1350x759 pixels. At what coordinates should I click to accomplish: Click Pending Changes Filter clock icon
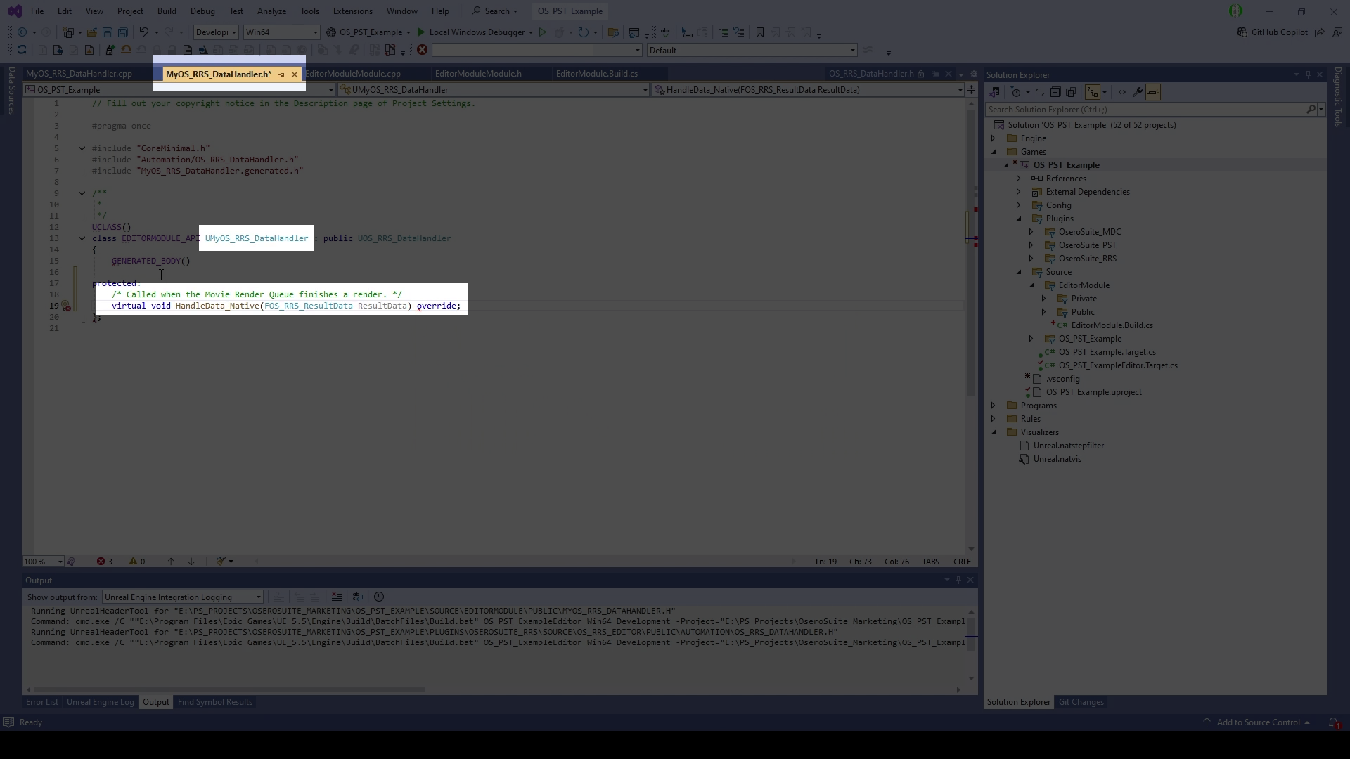click(x=1016, y=92)
